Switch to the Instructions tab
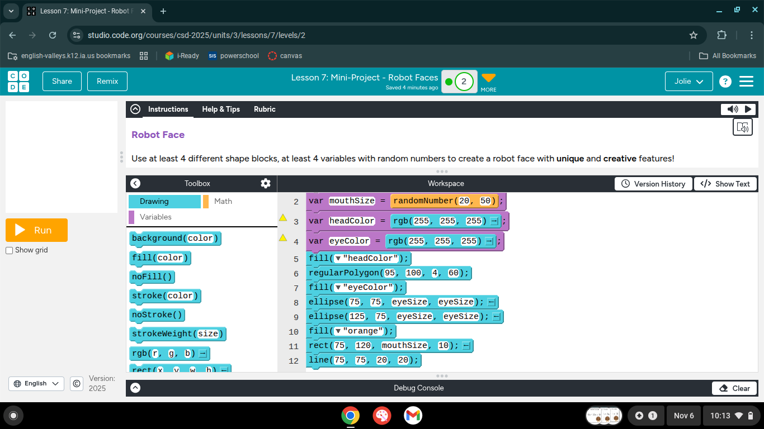Screen dimensions: 764x429 [168, 109]
